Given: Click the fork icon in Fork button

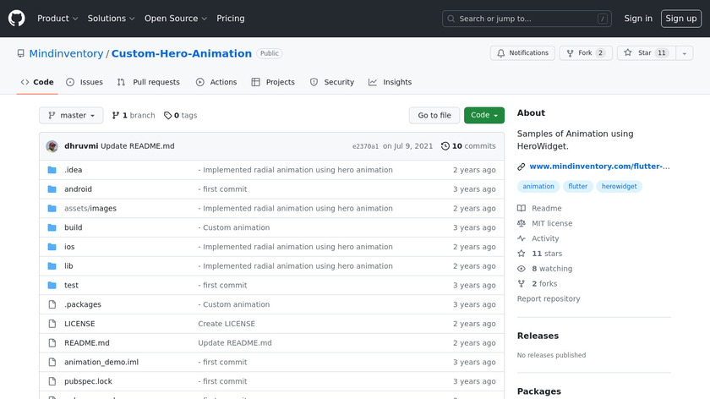Looking at the screenshot, I should pos(570,53).
